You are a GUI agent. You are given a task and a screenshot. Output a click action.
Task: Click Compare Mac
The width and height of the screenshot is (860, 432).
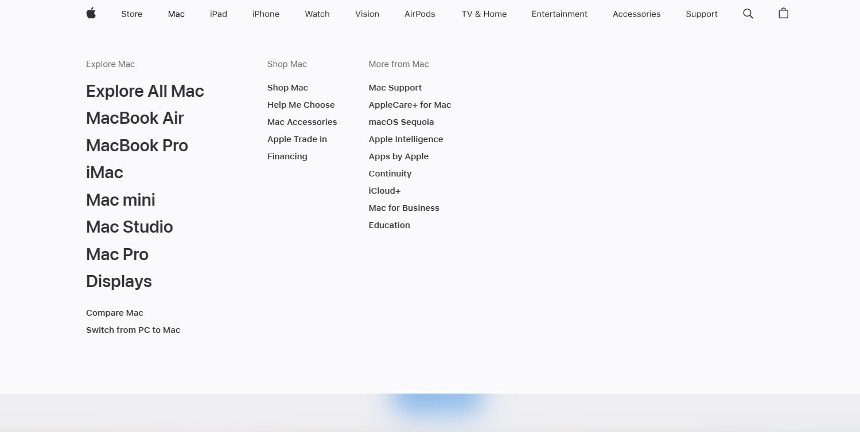(x=115, y=313)
